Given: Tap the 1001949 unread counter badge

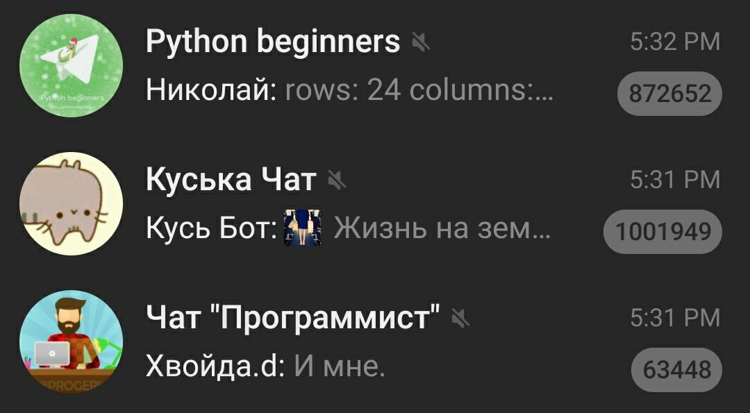Looking at the screenshot, I should pos(663,232).
